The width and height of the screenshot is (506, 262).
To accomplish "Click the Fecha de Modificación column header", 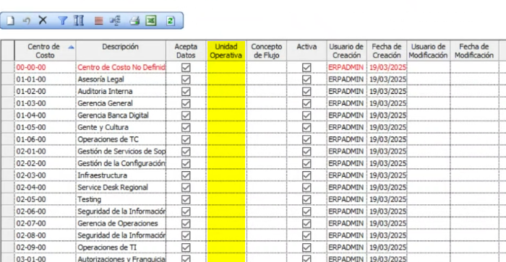I will point(474,51).
